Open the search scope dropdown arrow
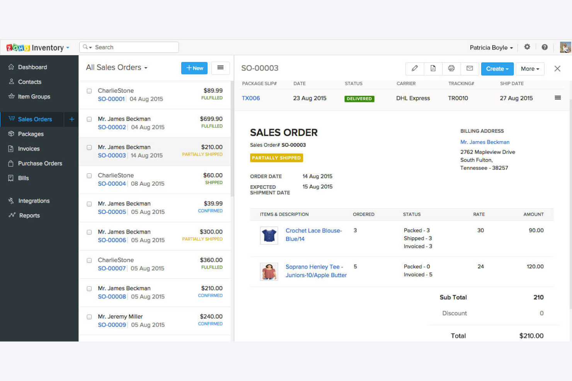 91,47
